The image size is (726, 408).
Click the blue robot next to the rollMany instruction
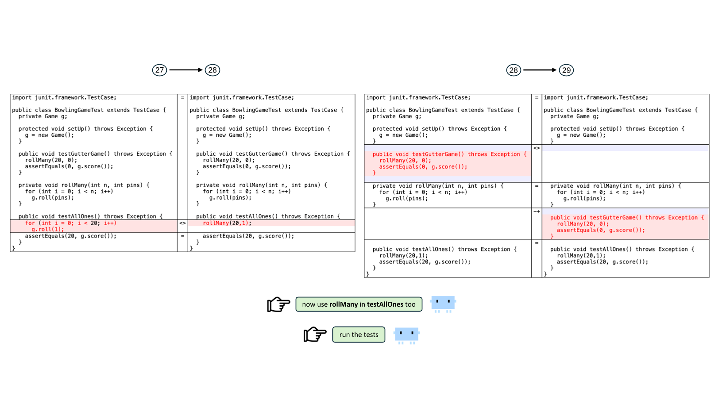click(443, 304)
